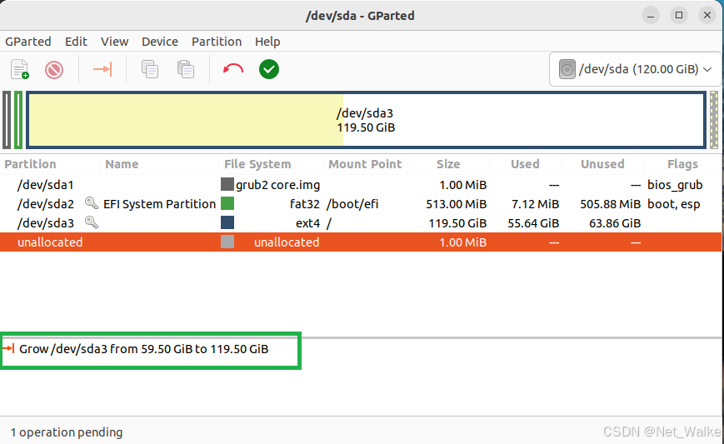Click the key icon next to /dev/sda2
724x444 pixels.
pyautogui.click(x=92, y=203)
